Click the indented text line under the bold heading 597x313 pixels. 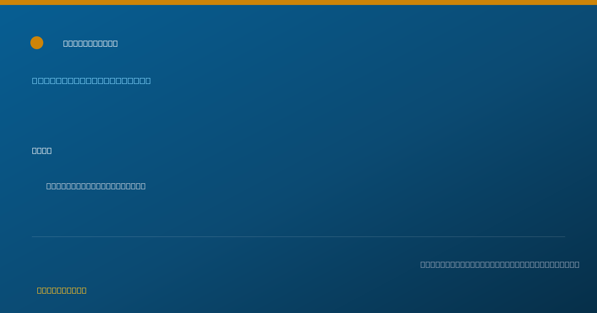(x=96, y=186)
